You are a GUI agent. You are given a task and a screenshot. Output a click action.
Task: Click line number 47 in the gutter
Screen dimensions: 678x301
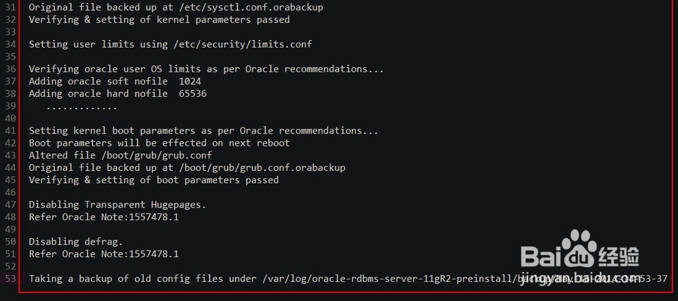point(11,205)
